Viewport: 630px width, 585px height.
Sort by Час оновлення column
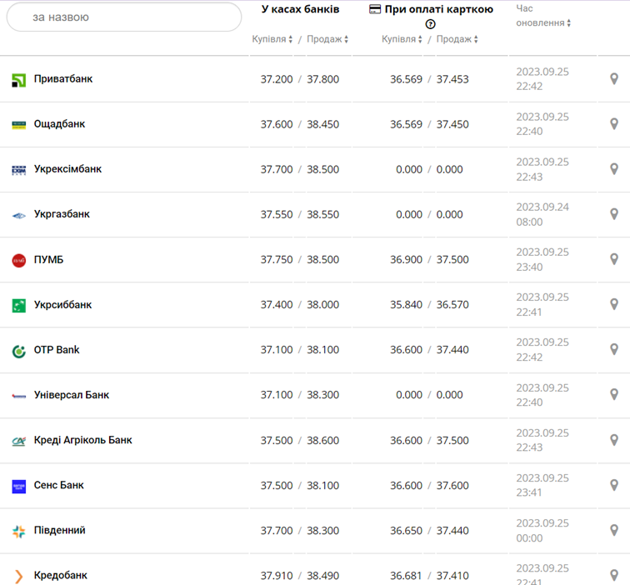(543, 23)
